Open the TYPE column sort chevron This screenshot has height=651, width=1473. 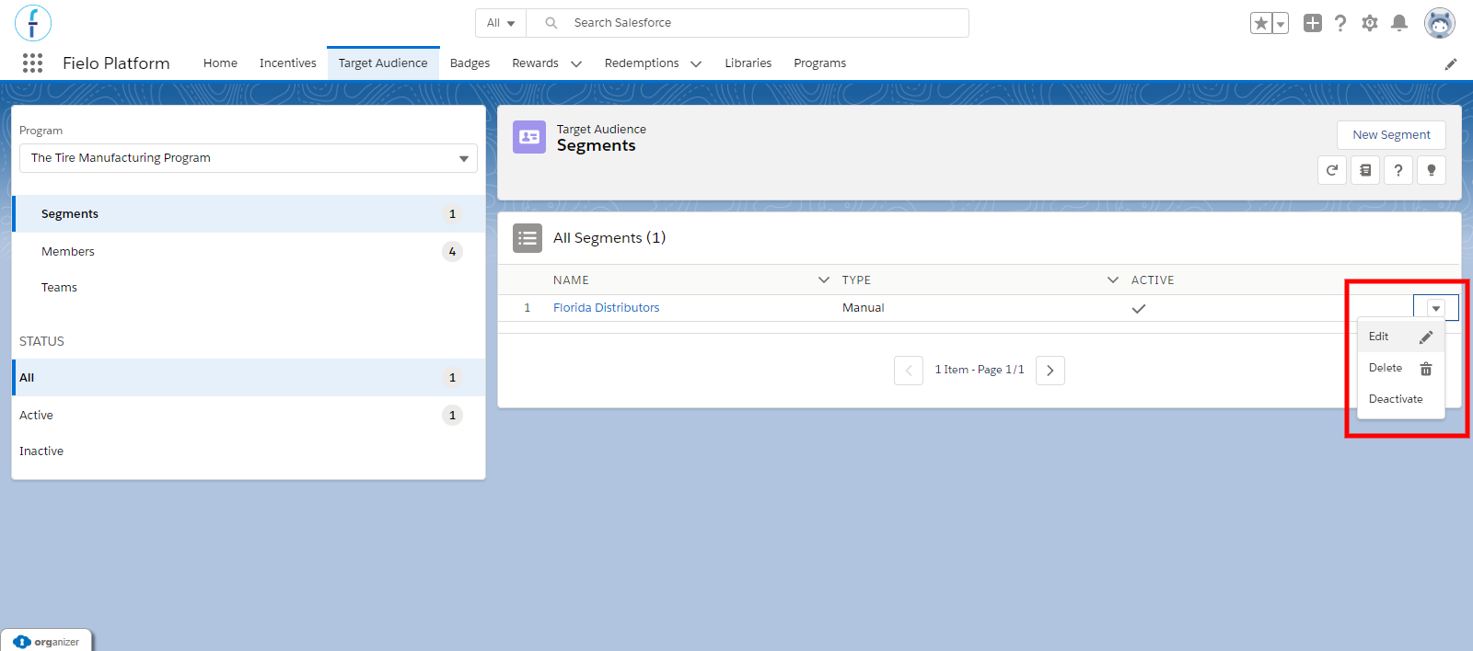pos(1113,280)
